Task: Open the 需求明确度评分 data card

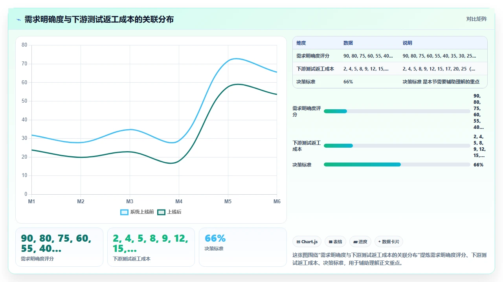Action: [59, 247]
